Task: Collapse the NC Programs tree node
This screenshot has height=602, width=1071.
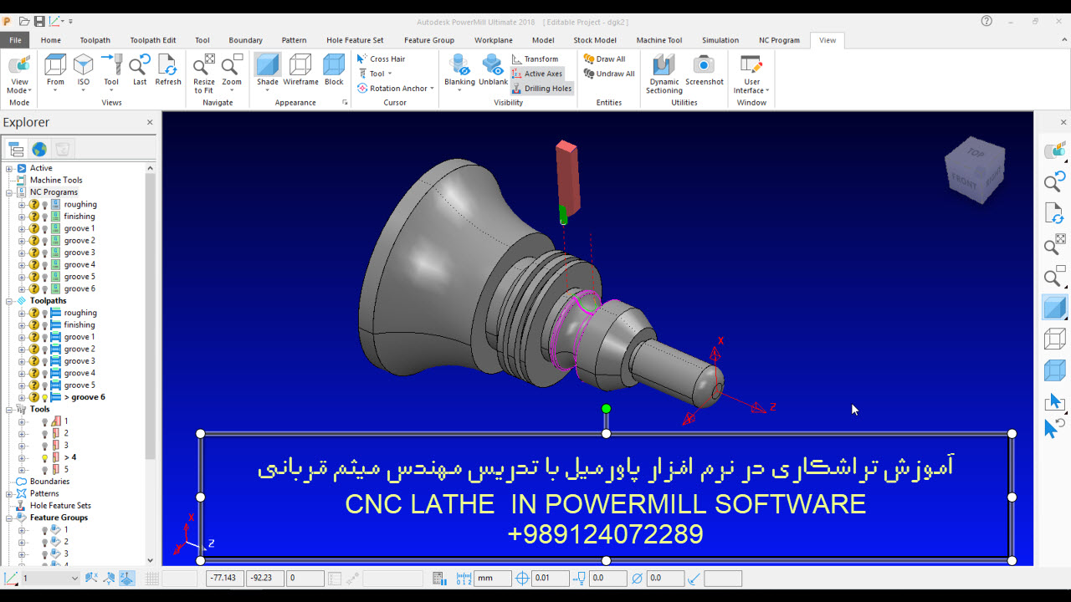Action: coord(9,192)
